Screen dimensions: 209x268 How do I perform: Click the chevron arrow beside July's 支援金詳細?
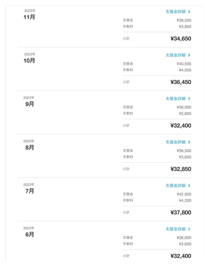(189, 185)
